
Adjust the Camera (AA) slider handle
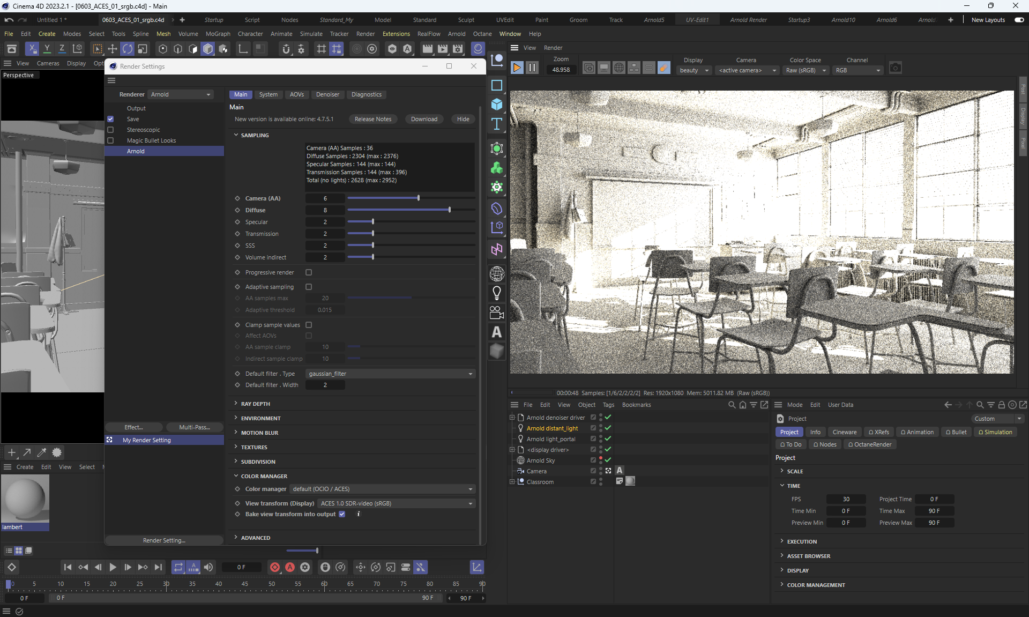419,198
